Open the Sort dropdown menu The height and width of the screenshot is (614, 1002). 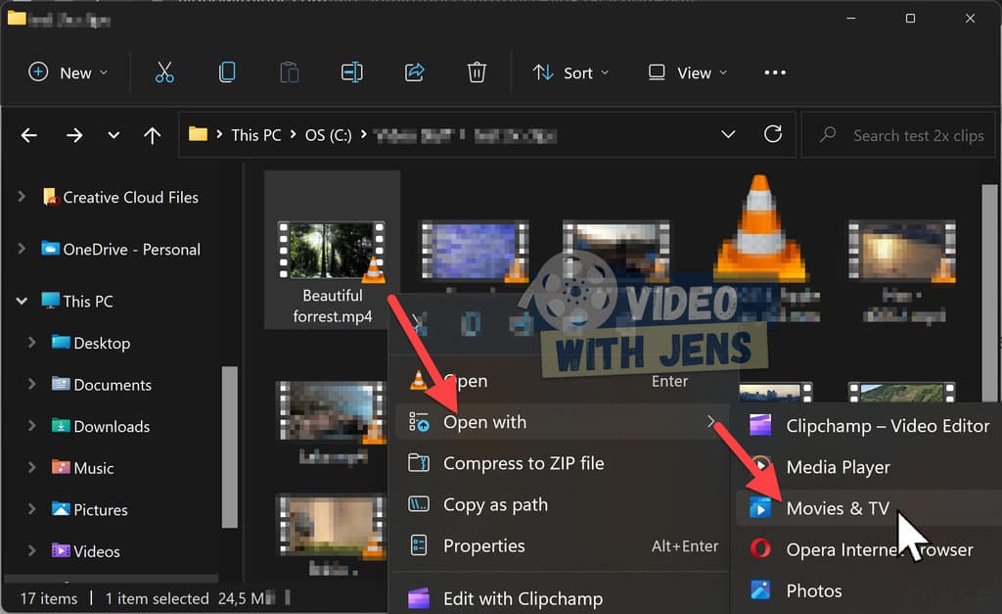[570, 72]
